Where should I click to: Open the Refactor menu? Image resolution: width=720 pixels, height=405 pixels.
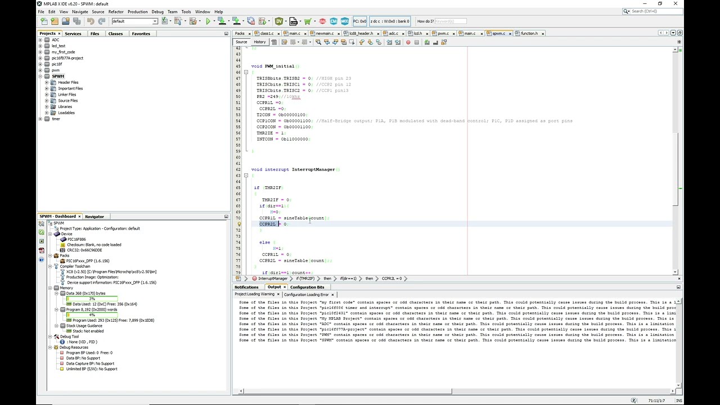[x=116, y=11]
